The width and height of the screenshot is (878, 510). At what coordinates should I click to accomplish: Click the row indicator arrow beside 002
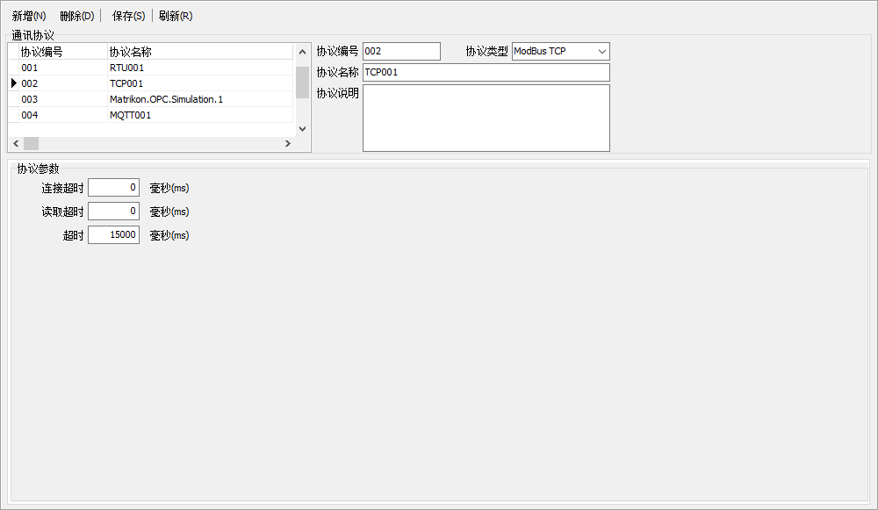(x=14, y=83)
